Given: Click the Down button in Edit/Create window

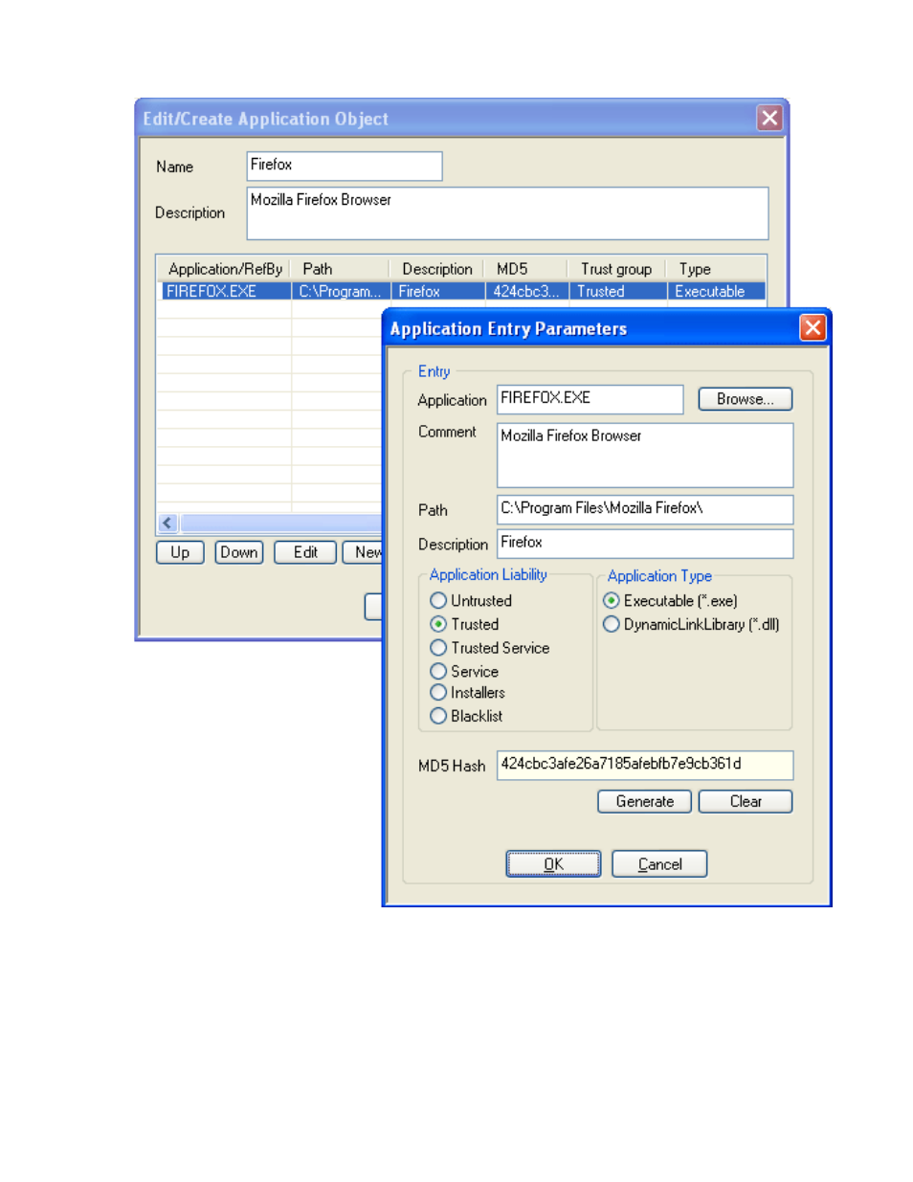Looking at the screenshot, I should tap(239, 552).
